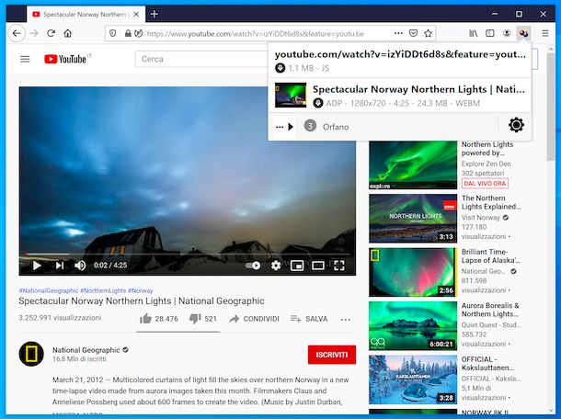Toggle the autoplay switch in player
This screenshot has width=561, height=419.
(253, 266)
